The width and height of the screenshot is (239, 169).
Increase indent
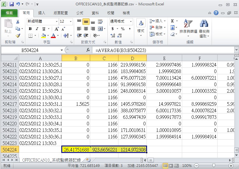coord(86,36)
